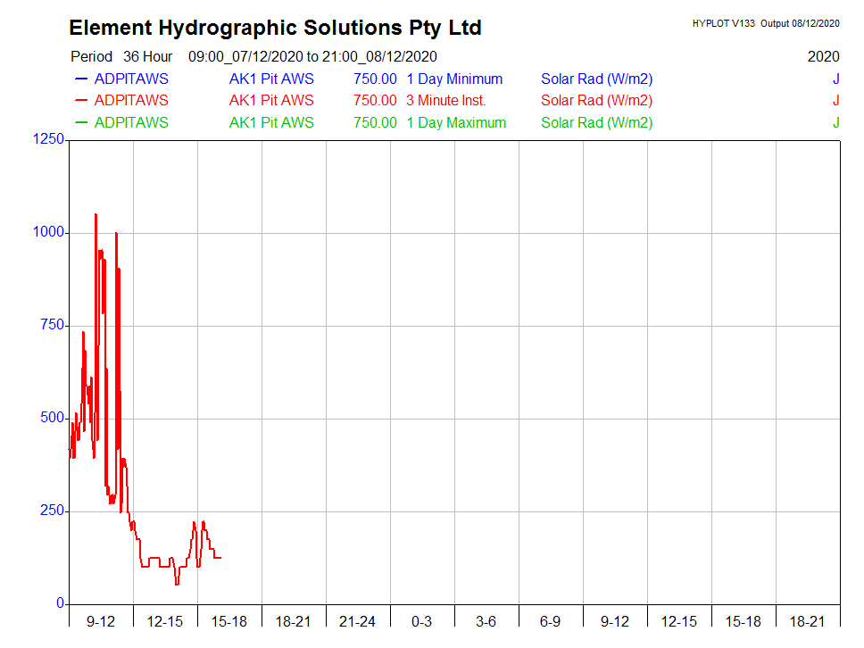
Task: Click the green legend dash for 1 Day Maximum
Action: pyautogui.click(x=81, y=122)
